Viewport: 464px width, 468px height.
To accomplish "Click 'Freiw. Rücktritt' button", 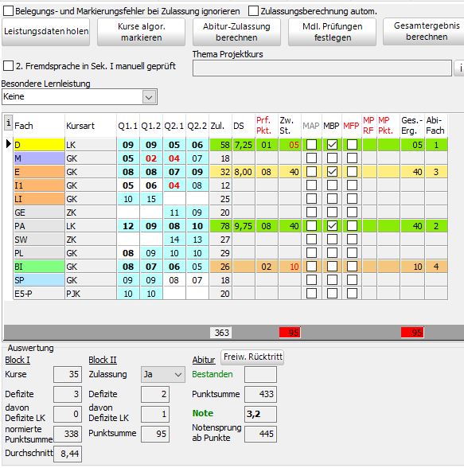I will coord(252,357).
